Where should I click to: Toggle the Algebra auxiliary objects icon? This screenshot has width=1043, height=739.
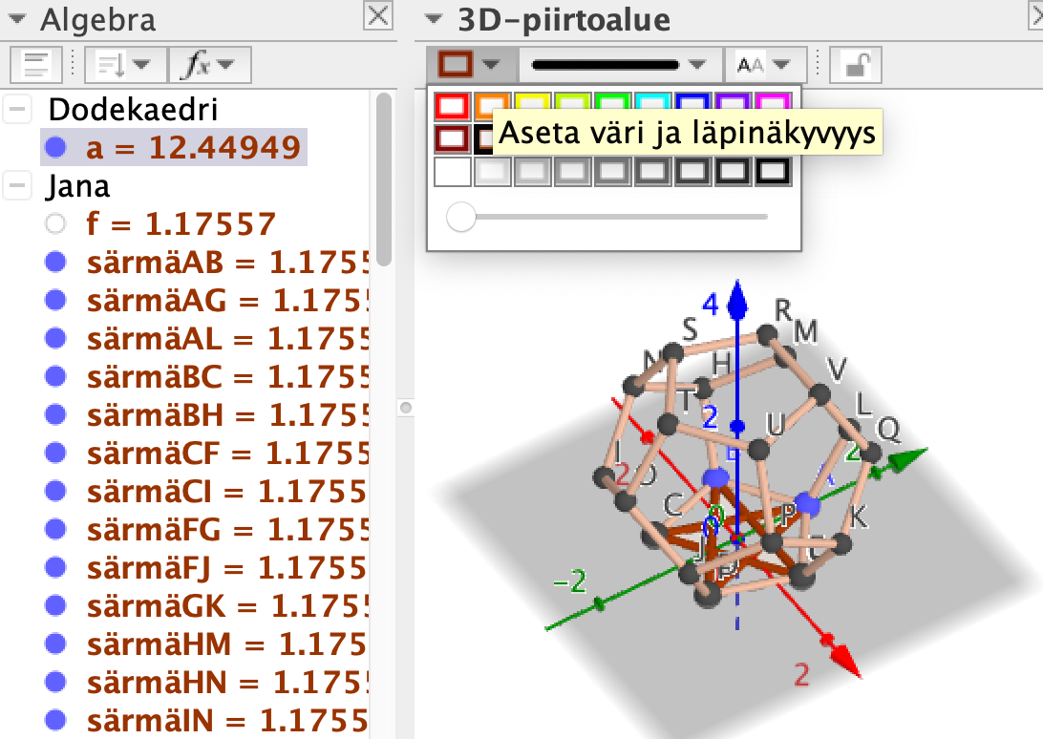36,65
